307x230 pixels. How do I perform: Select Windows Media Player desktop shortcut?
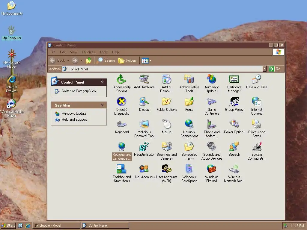coord(12,108)
